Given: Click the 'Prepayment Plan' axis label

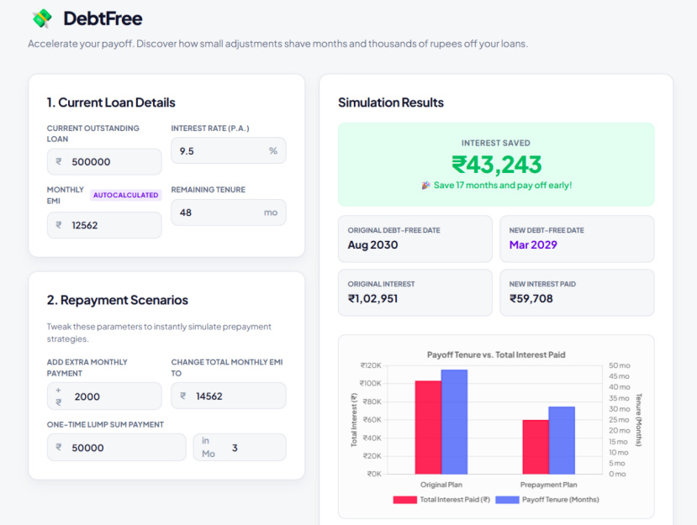Looking at the screenshot, I should [548, 485].
